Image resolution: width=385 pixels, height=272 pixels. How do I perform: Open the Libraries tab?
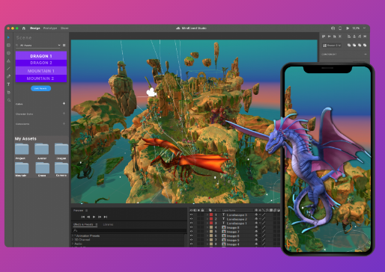click(x=108, y=224)
